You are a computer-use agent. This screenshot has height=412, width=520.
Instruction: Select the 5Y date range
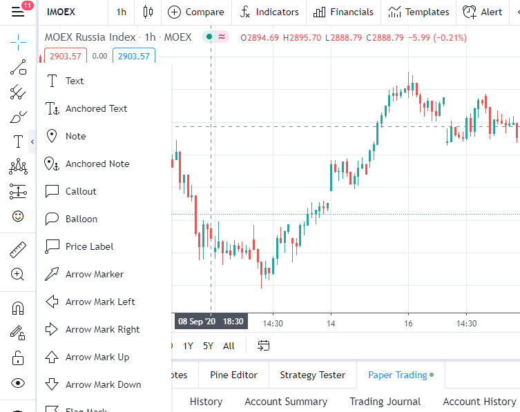pyautogui.click(x=208, y=346)
